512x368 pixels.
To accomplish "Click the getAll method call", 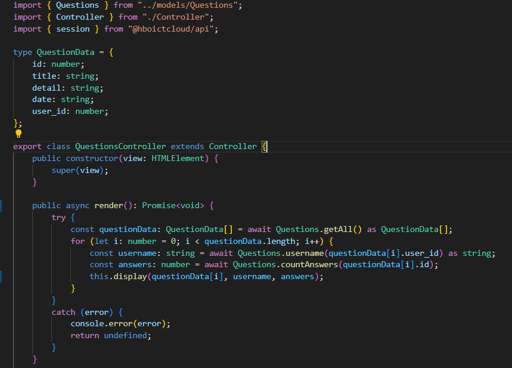I will [x=337, y=229].
